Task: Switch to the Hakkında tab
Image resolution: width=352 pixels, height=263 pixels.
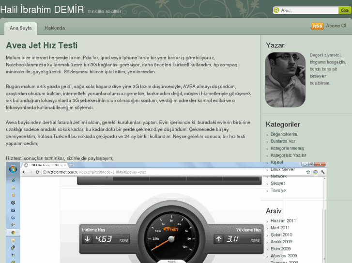Action: tap(55, 28)
